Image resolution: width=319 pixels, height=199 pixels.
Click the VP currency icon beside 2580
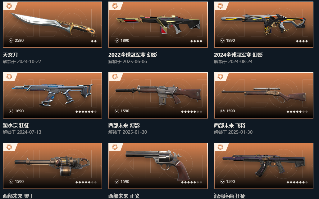point(11,41)
